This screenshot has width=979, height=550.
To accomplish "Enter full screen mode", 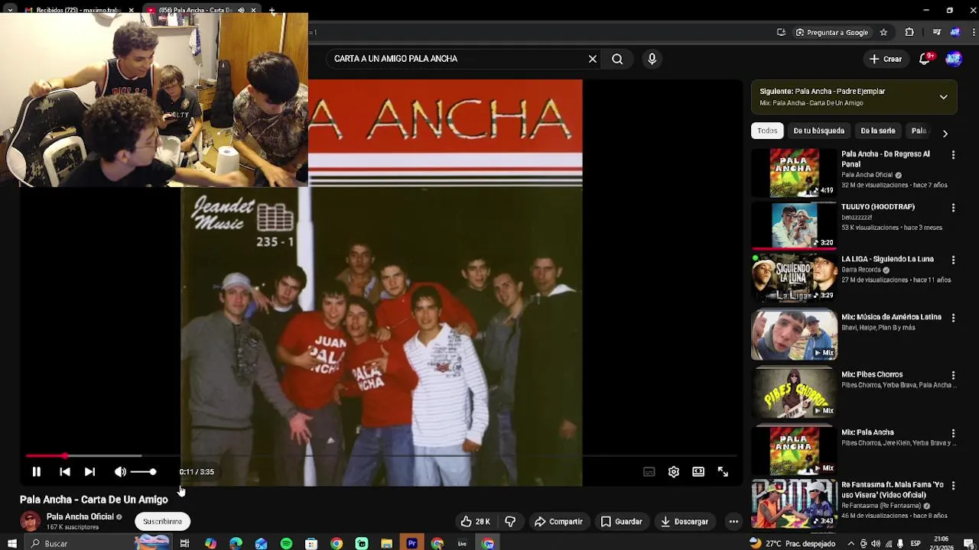I will (723, 472).
